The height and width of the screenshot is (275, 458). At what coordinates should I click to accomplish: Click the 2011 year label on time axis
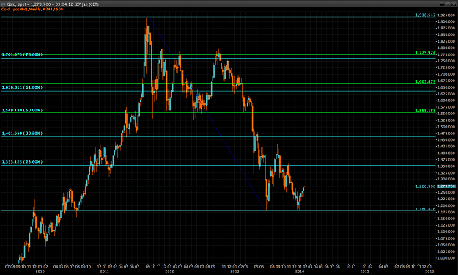[105, 271]
